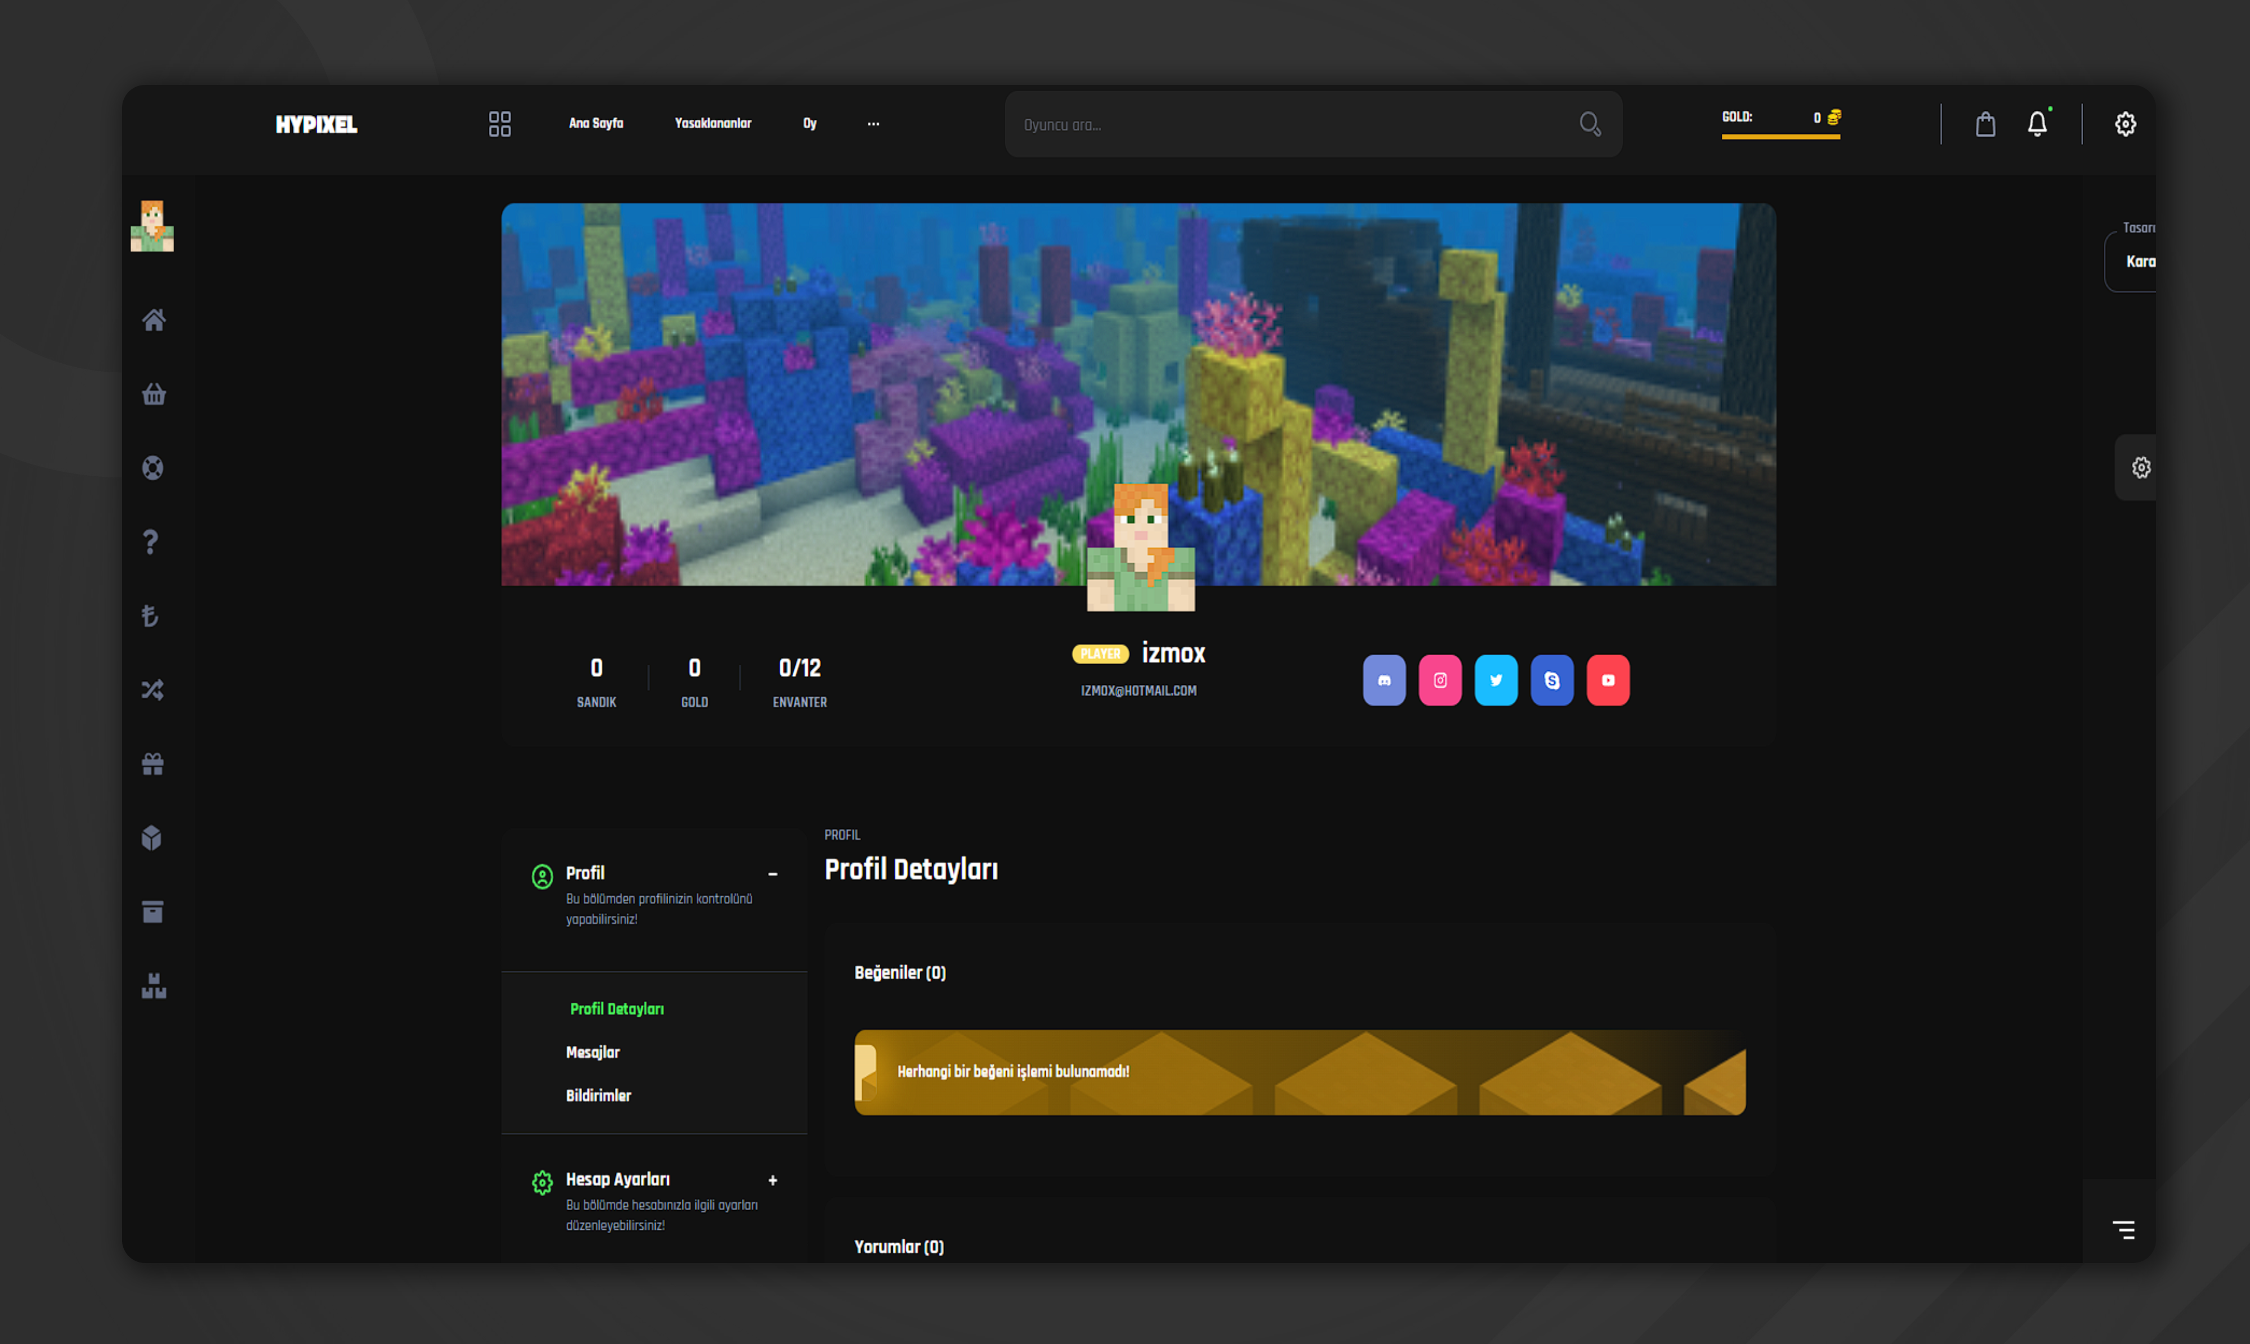Expand the Hesap Ayarları section
Screen dimensions: 2250x1344
click(x=773, y=1180)
